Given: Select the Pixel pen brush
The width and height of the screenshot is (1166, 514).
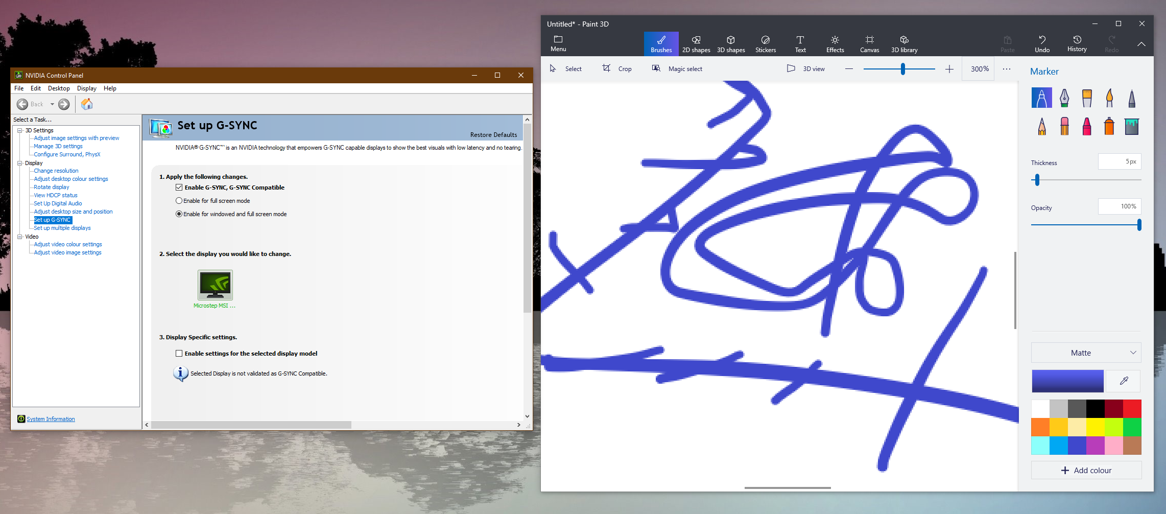Looking at the screenshot, I should (x=1132, y=98).
